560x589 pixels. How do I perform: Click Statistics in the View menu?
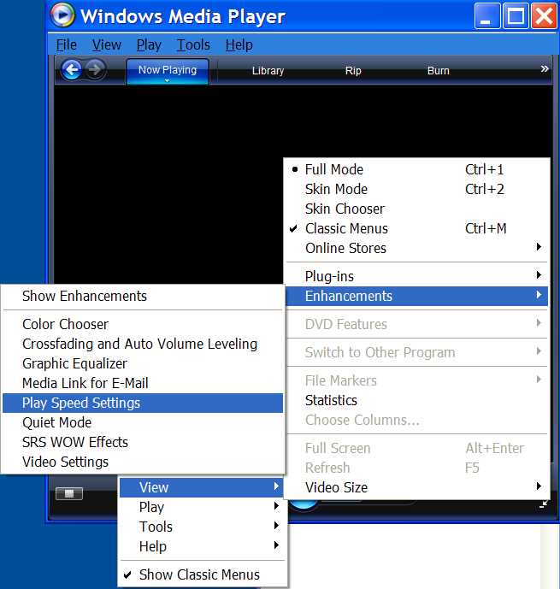pyautogui.click(x=331, y=400)
